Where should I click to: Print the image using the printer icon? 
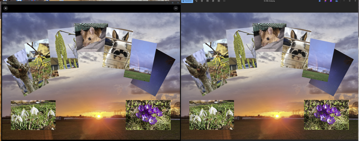pyautogui.click(x=207, y=1)
